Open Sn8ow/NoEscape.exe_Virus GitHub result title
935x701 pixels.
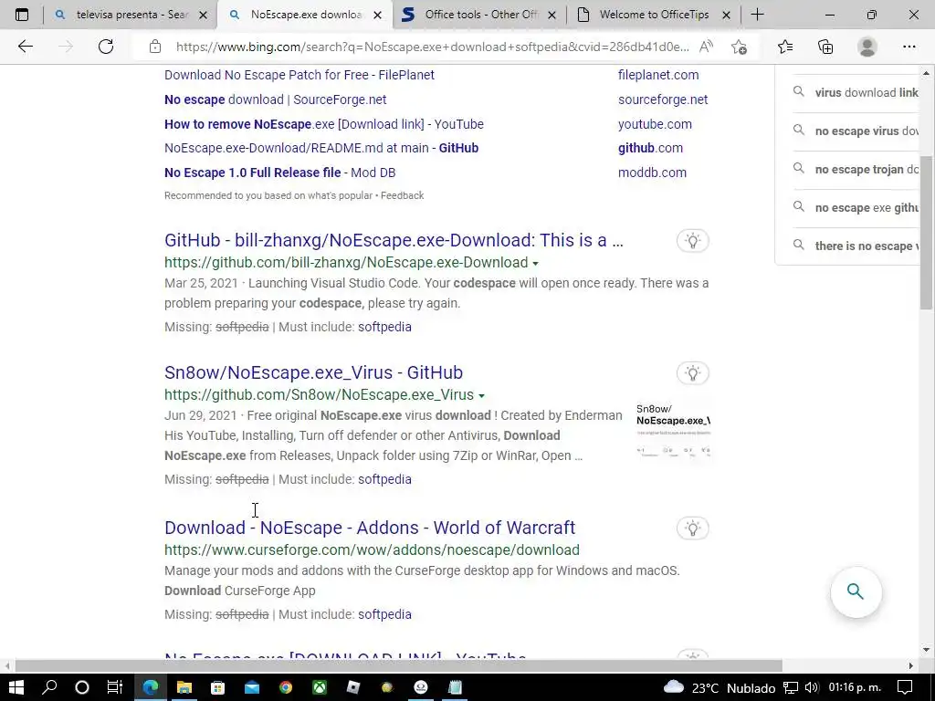click(x=314, y=372)
